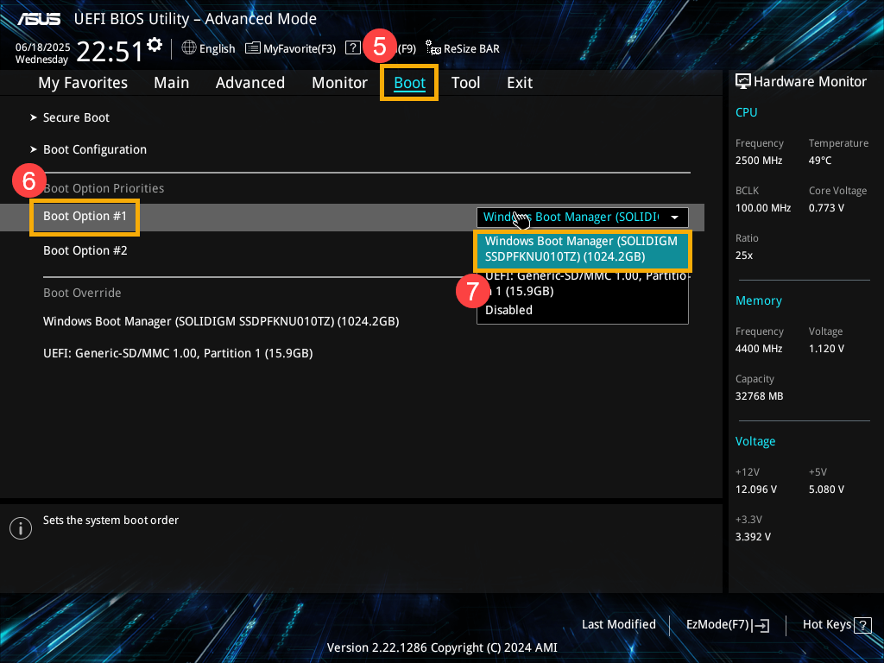The height and width of the screenshot is (663, 884).
Task: Click the Hardware Monitor icon
Action: (x=743, y=81)
